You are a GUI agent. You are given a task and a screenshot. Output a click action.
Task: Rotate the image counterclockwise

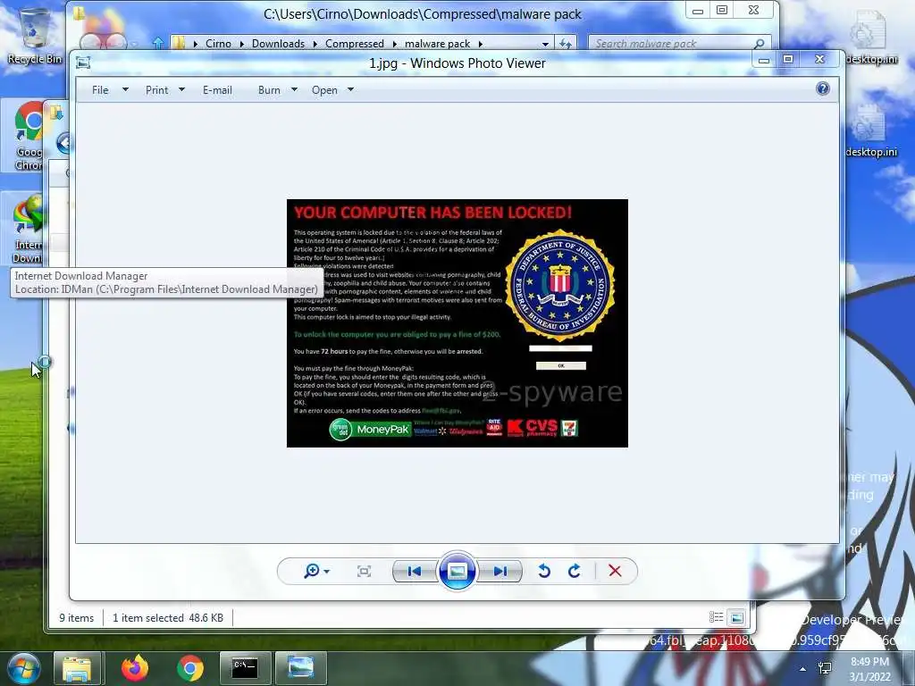(x=544, y=571)
